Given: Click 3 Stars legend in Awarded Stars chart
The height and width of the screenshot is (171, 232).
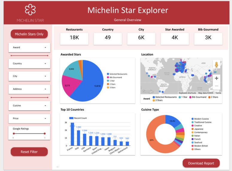Looking at the screenshot, I should pos(111,88).
